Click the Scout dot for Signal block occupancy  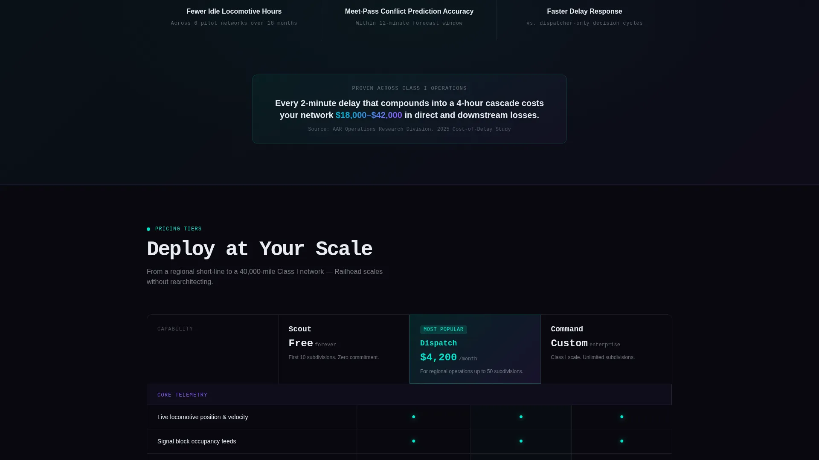click(413, 441)
